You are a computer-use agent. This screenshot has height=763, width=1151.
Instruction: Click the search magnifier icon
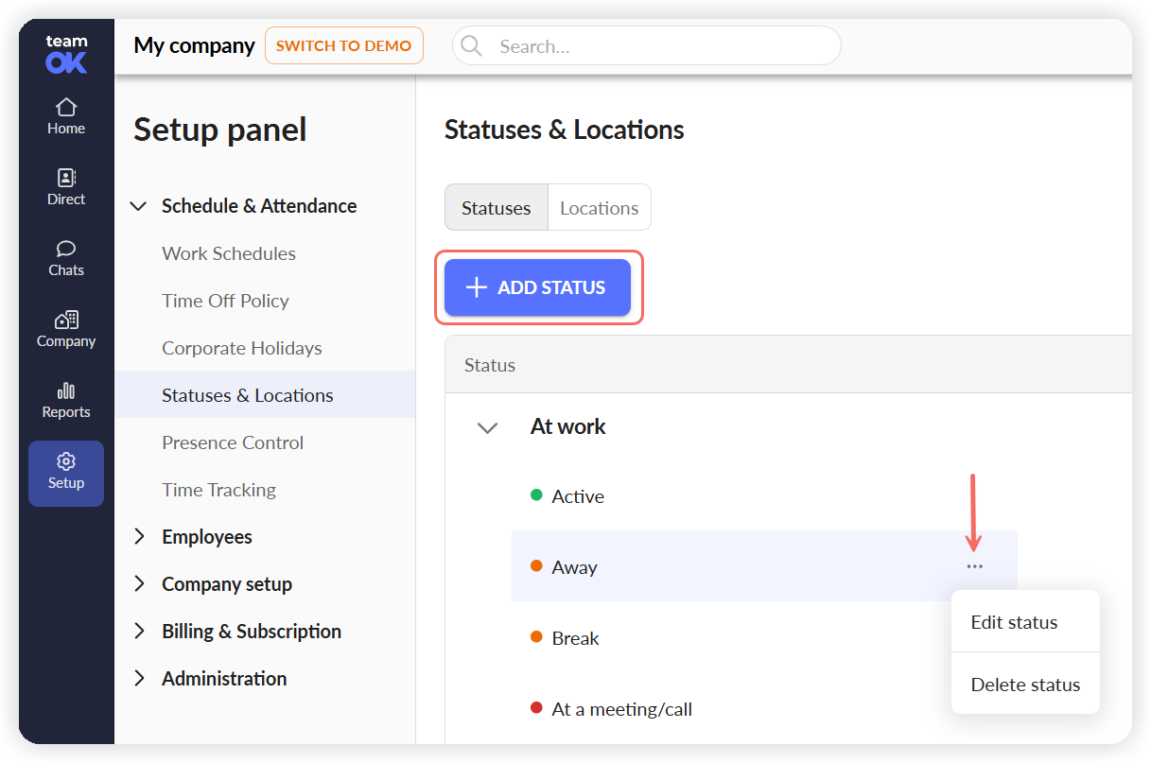471,46
